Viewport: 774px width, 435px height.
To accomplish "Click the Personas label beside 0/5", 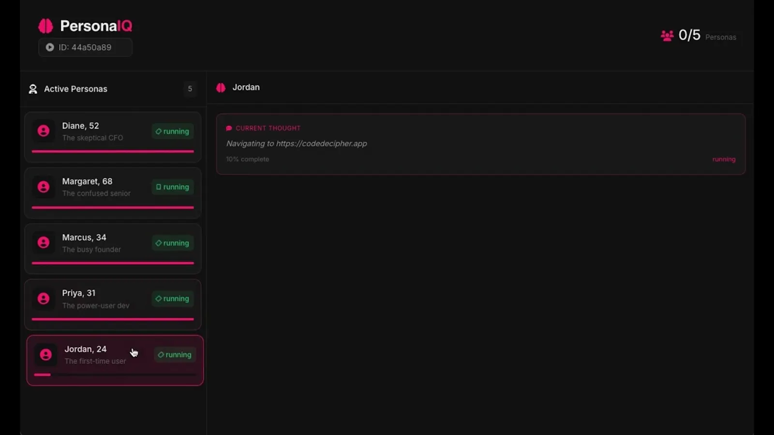I will pos(721,37).
